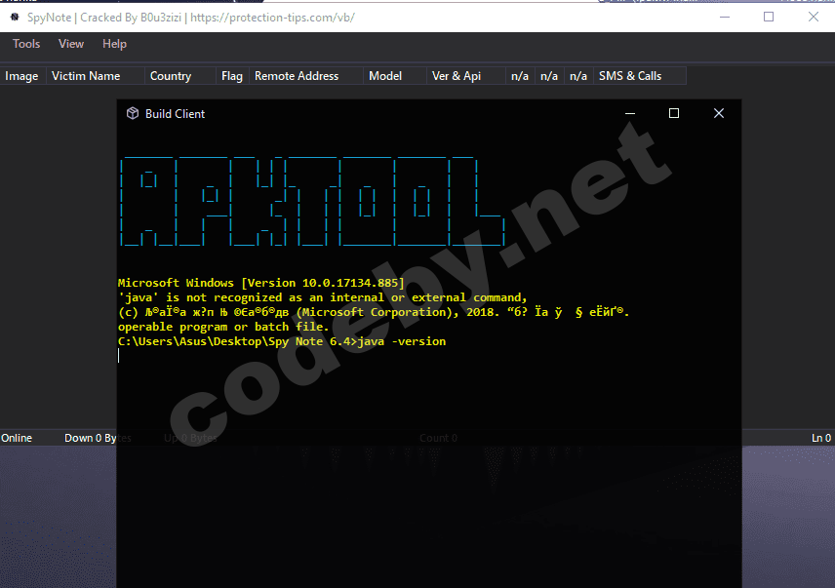Click the Build Client title text
The height and width of the screenshot is (588, 835).
[175, 114]
